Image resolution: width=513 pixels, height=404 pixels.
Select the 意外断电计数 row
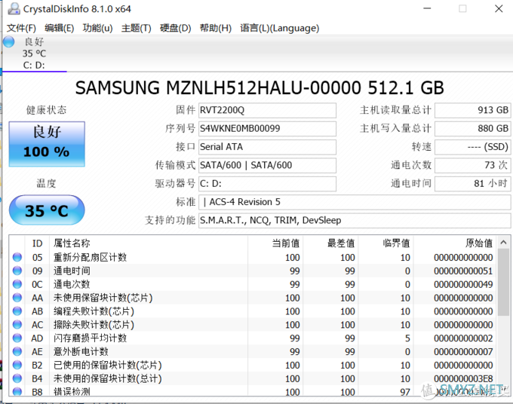253,351
